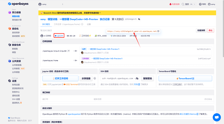The height and width of the screenshot is (124, 224).
Task: Open the 公共资源 section icon
Action: [x=9, y=61]
